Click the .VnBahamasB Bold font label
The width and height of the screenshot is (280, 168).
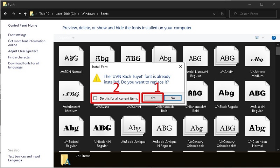click(x=164, y=109)
